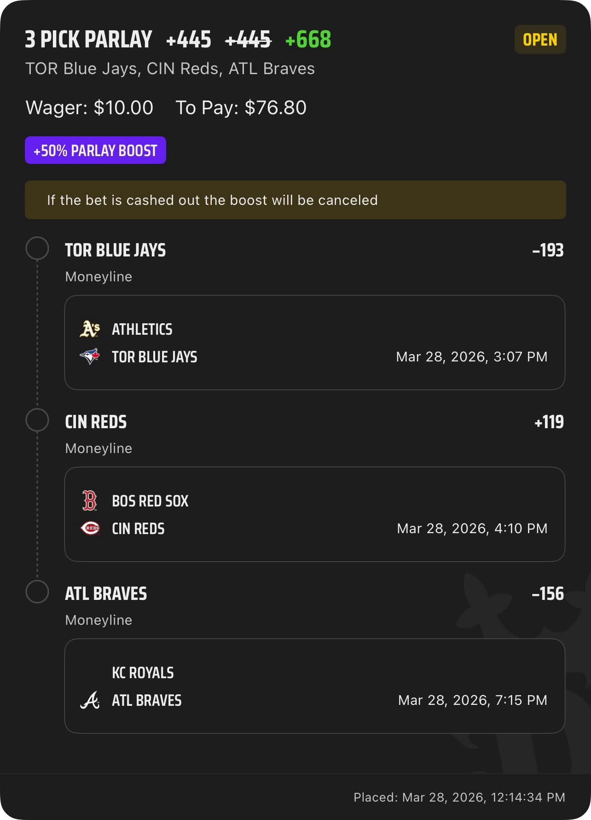This screenshot has width=591, height=820.
Task: Open the Royals vs Braves game card
Action: pos(314,686)
